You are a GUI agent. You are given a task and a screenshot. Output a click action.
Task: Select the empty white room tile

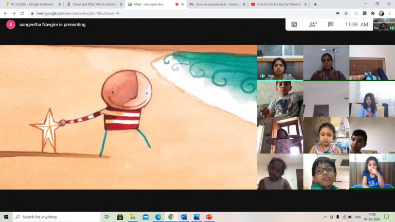(326, 99)
